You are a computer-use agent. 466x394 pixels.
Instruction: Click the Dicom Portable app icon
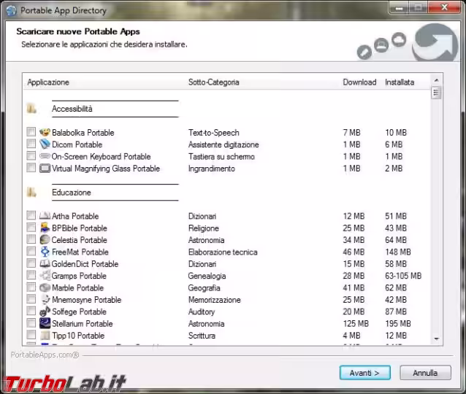click(45, 144)
